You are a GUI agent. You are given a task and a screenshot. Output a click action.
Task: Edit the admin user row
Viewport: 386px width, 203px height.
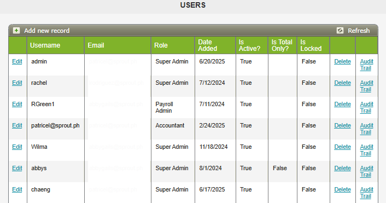click(x=17, y=61)
